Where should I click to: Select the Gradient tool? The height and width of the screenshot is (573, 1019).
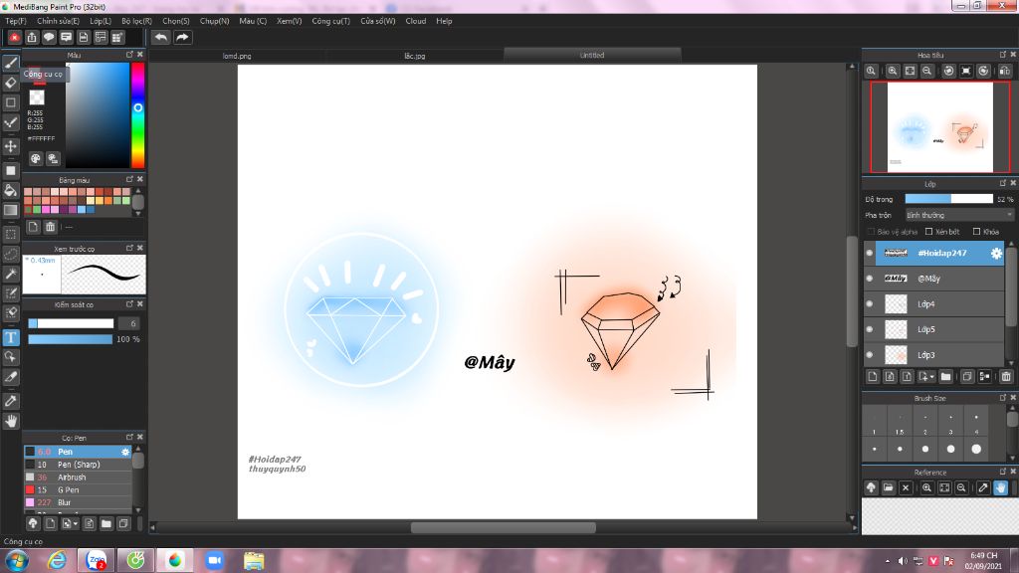tap(11, 210)
